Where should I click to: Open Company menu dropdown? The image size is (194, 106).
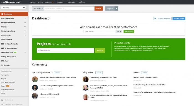click(x=60, y=2)
